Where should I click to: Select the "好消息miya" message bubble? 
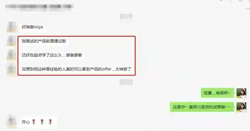32,27
